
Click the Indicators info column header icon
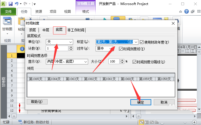tap(22, 49)
